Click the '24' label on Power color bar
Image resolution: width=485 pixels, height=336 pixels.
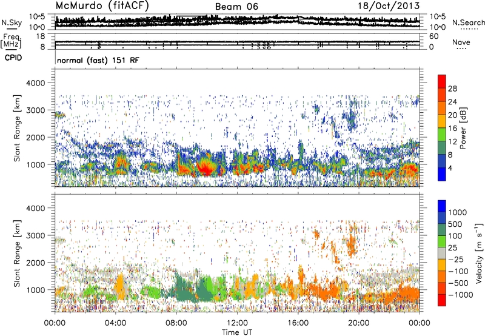pos(452,102)
